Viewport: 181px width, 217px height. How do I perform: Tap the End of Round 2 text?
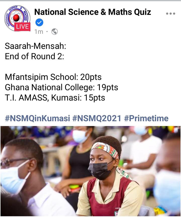click(34, 56)
